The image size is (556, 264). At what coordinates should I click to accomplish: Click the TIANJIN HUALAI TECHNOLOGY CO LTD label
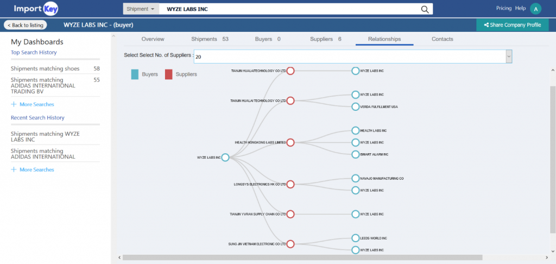pos(258,101)
